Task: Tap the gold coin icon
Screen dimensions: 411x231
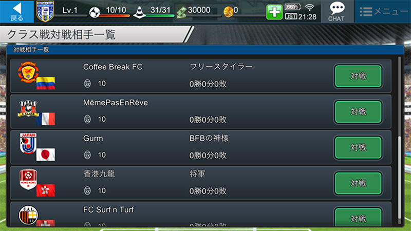Action: tap(228, 12)
